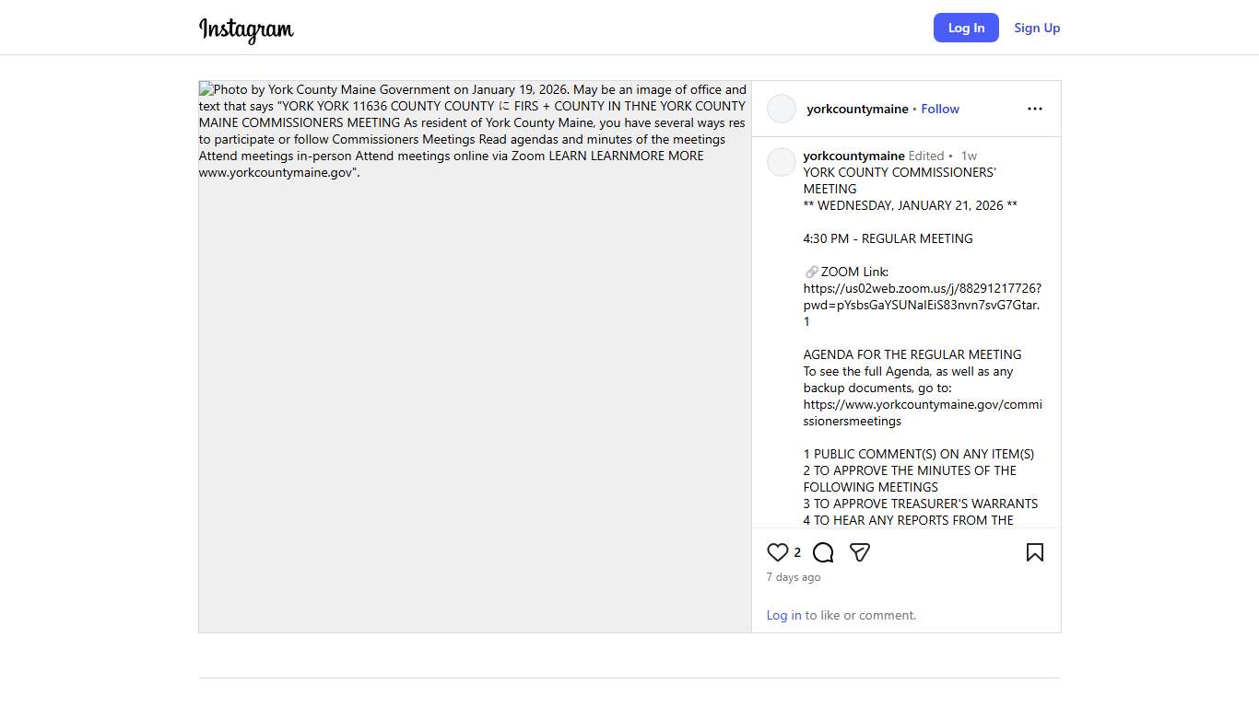Share the post using the paper plane icon
1259x707 pixels.
860,552
